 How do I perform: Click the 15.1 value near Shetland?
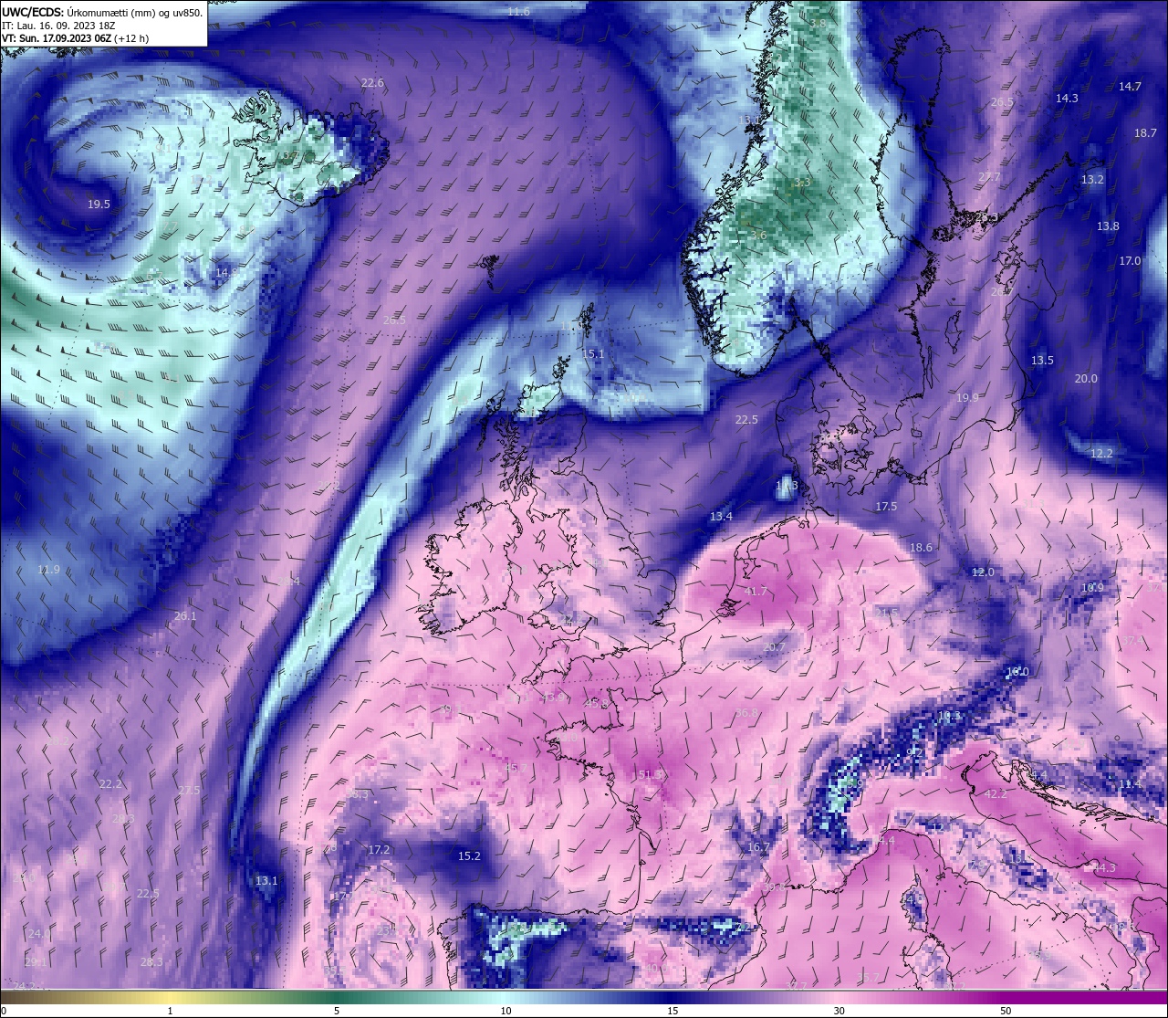pos(593,354)
